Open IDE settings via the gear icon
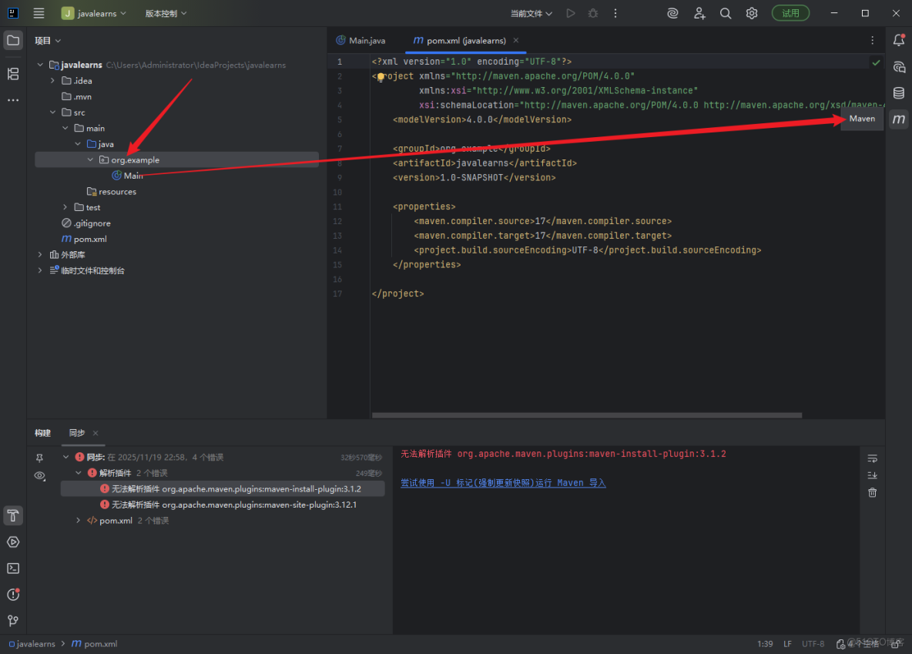Image resolution: width=912 pixels, height=654 pixels. [752, 13]
